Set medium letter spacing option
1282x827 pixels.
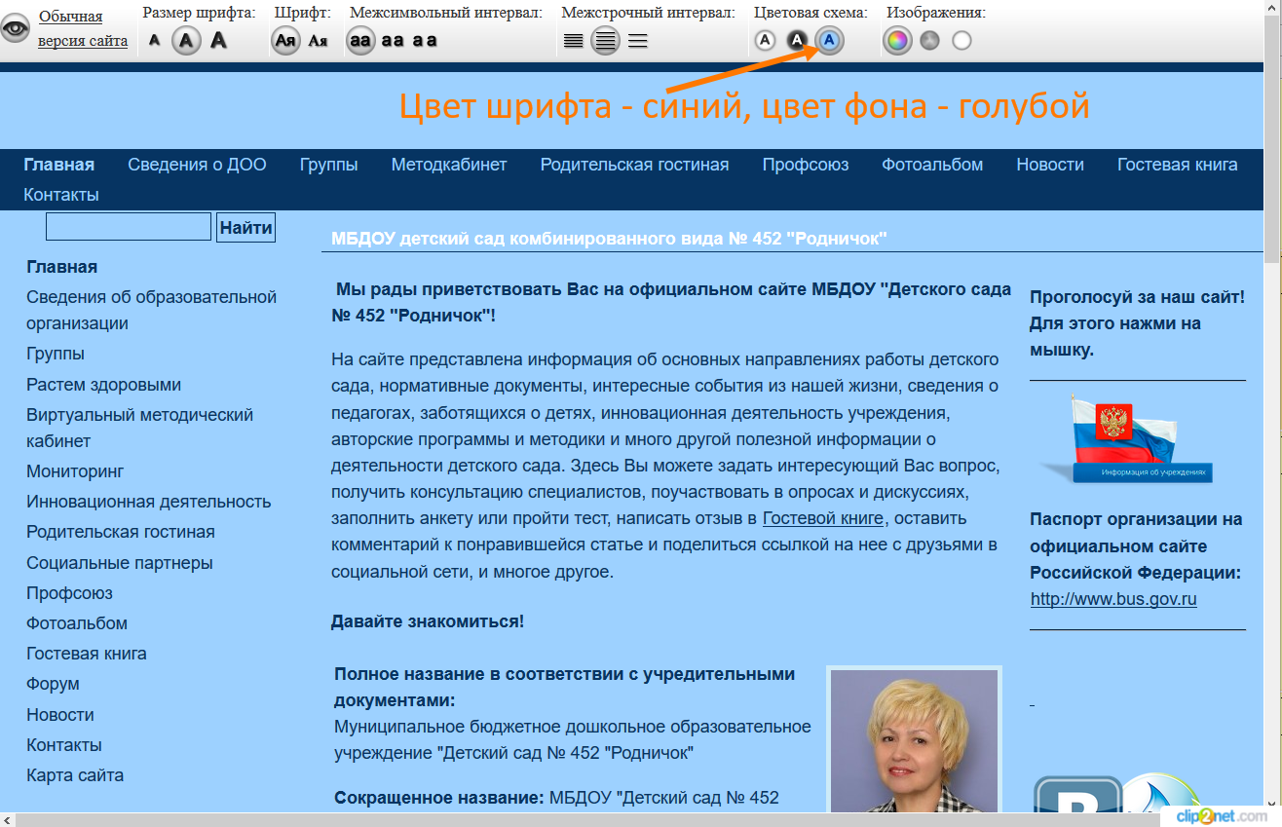393,41
